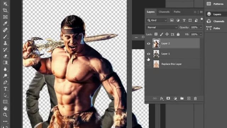Switch to the Channels tab
The height and width of the screenshot is (128, 227).
click(x=164, y=12)
